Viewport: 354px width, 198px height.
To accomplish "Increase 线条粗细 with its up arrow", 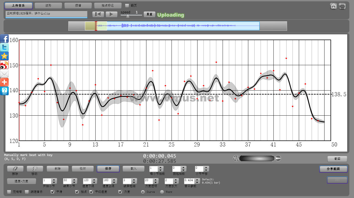I will click(134, 179).
